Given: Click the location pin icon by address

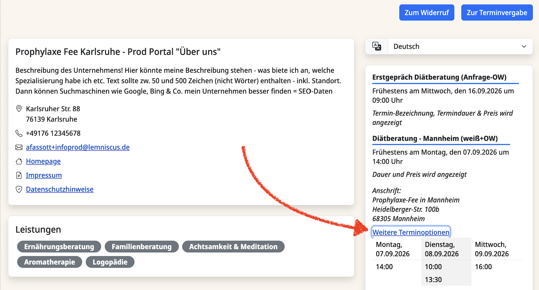Looking at the screenshot, I should tap(19, 108).
